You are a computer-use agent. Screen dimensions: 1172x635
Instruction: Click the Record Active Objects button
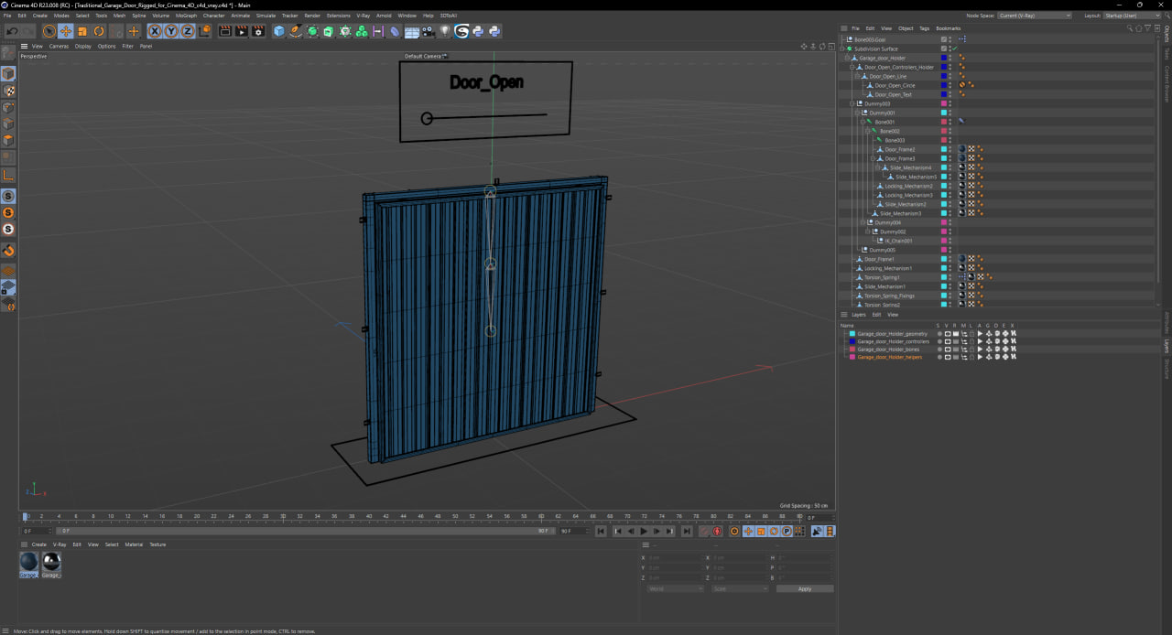coord(705,531)
